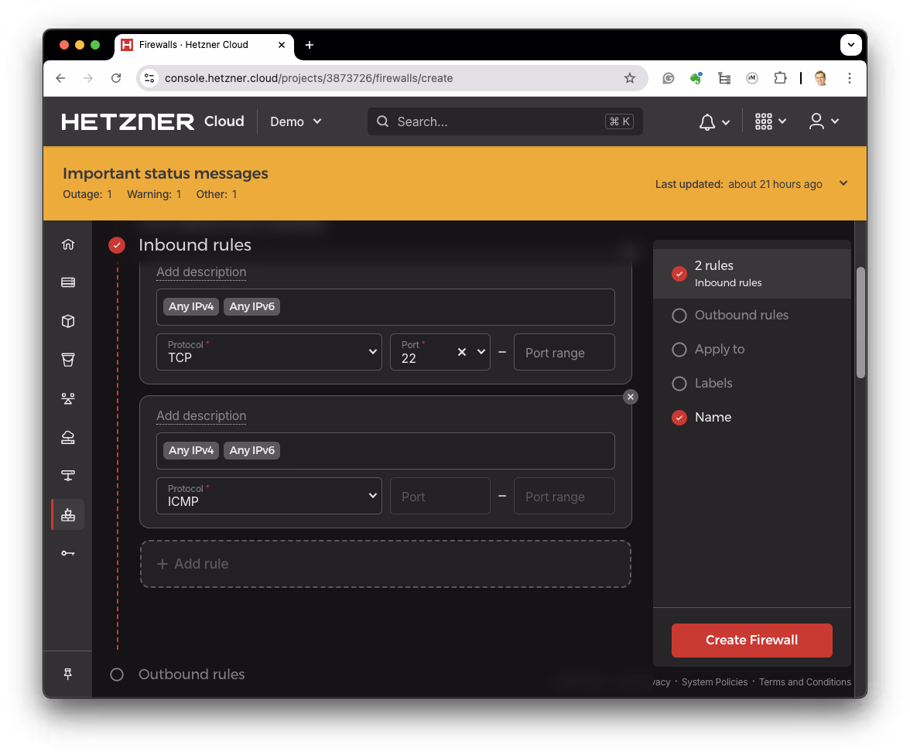The image size is (910, 755).
Task: Open the Firewalls section in sidebar
Action: tap(68, 514)
